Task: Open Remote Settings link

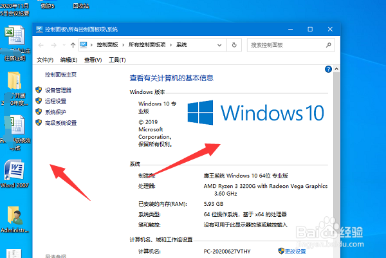Action: click(55, 101)
